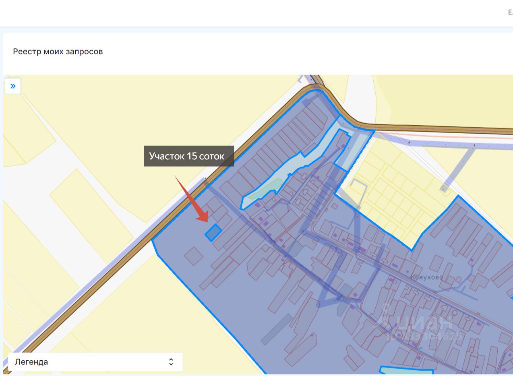Click the Легенда up-down arrows icon
The width and height of the screenshot is (513, 376).
[x=171, y=362]
